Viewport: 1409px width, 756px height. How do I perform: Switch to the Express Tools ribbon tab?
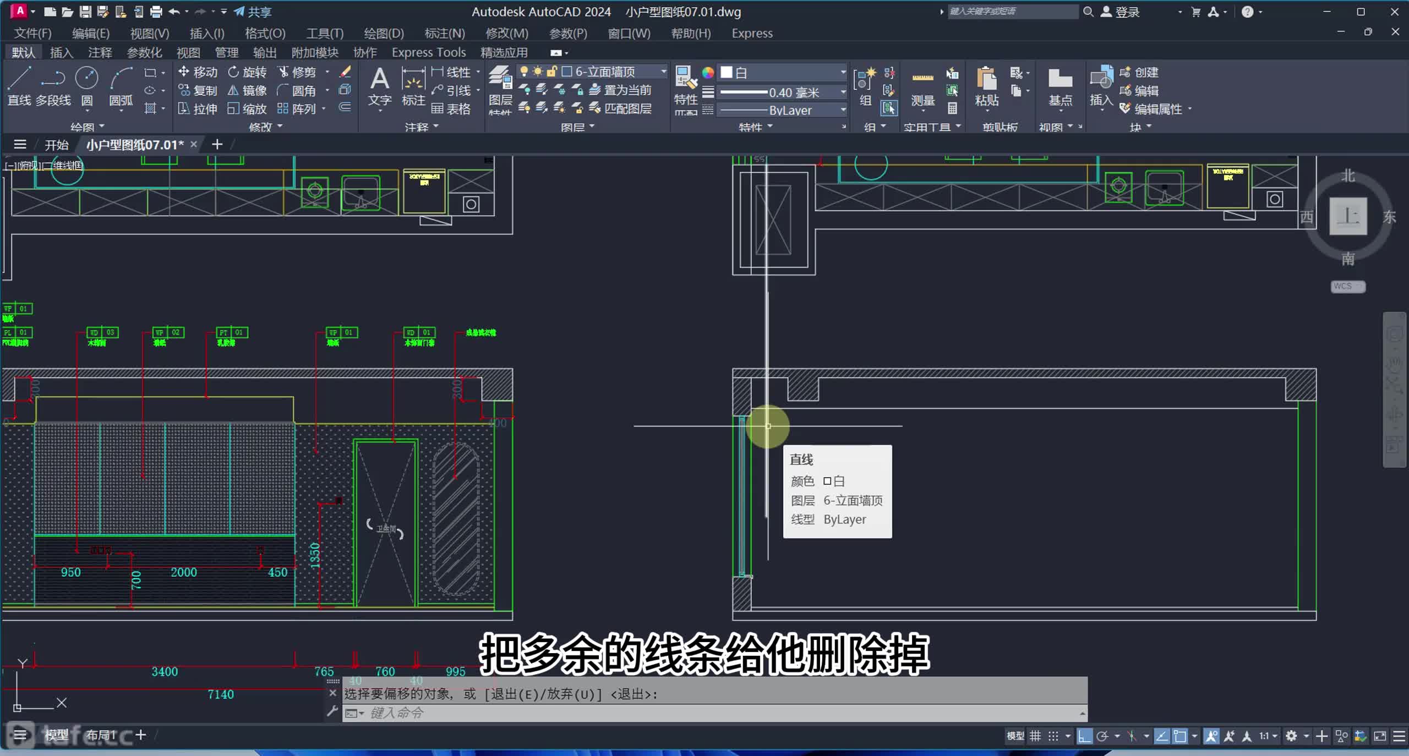429,52
